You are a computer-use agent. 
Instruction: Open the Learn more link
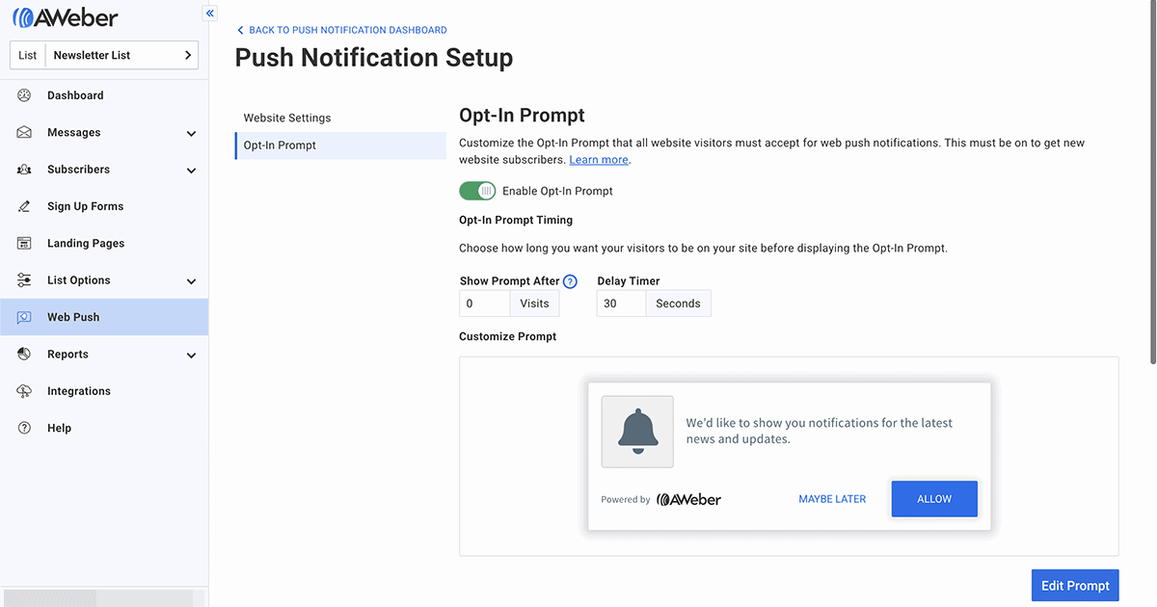(x=598, y=160)
